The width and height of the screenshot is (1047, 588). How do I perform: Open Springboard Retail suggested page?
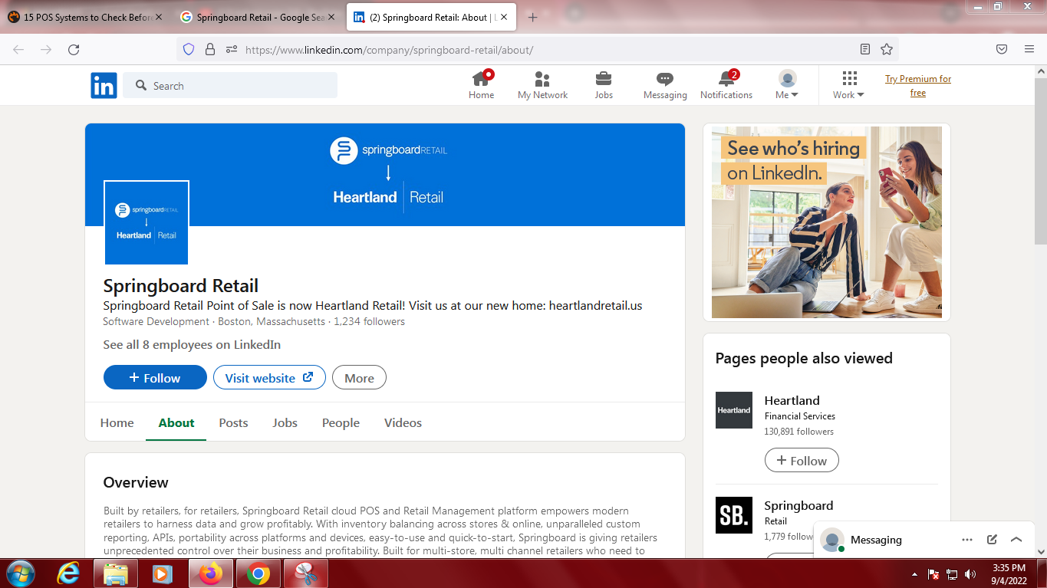[798, 505]
